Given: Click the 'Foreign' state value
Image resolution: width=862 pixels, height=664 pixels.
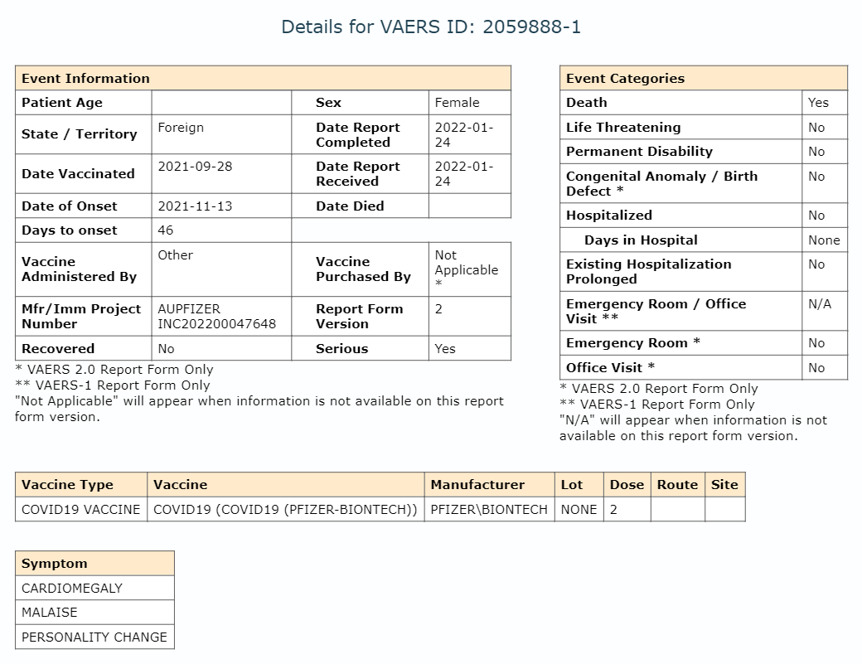Looking at the screenshot, I should click(181, 128).
